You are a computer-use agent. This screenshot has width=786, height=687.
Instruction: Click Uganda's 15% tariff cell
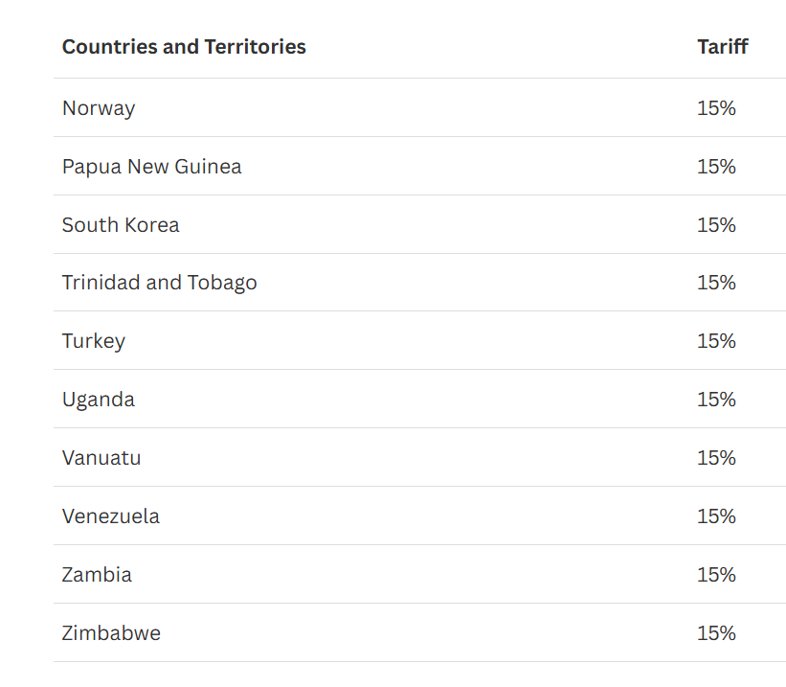click(x=716, y=400)
